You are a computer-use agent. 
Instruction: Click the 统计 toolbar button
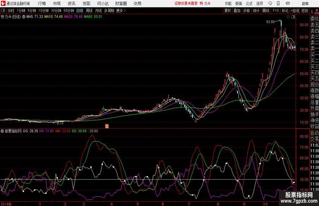256,11
